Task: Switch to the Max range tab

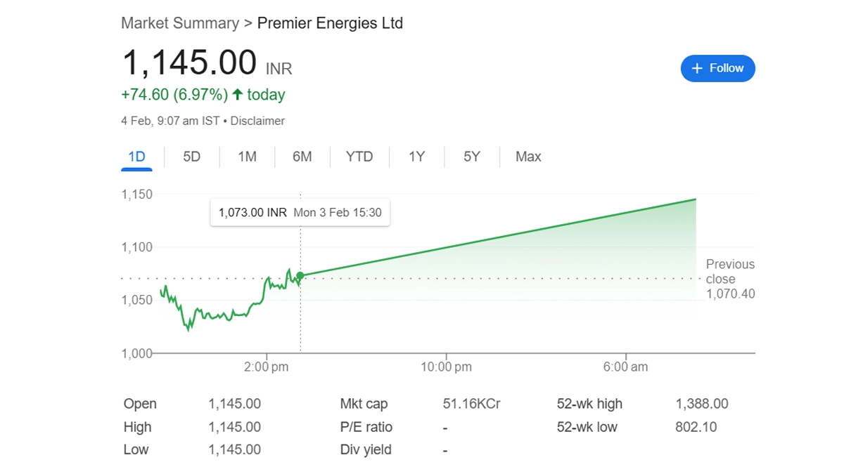Action: [527, 157]
